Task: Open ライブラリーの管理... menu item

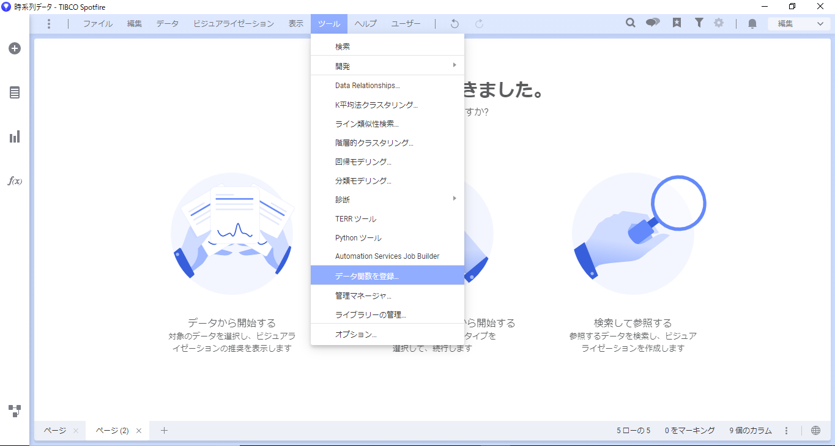Action: [x=387, y=314]
